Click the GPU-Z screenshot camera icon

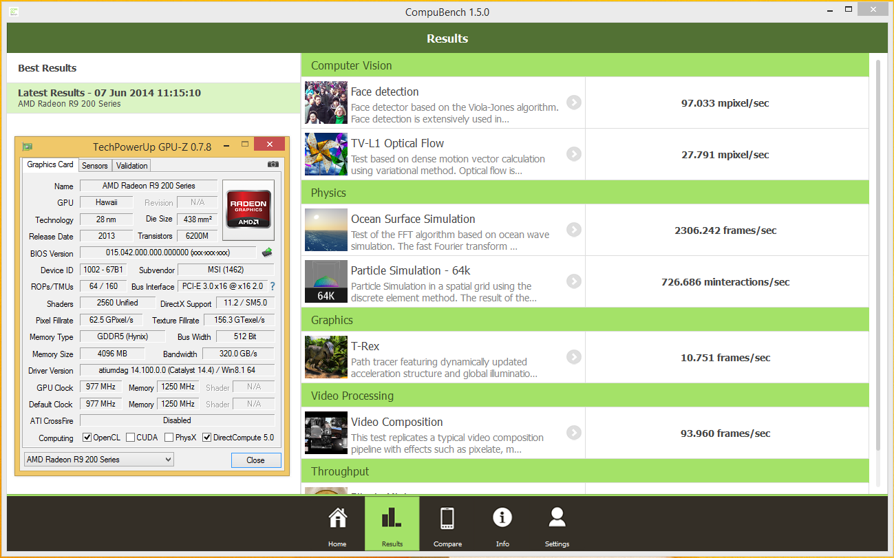[273, 164]
